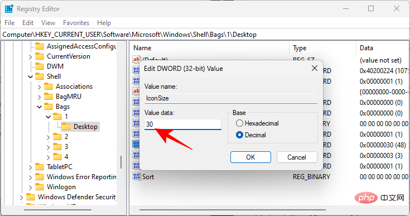Click the (value not set) data cell
Viewport: 410px width, 216px height.
380,60
